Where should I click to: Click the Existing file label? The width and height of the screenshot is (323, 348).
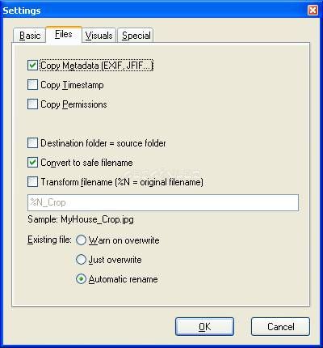coord(49,240)
